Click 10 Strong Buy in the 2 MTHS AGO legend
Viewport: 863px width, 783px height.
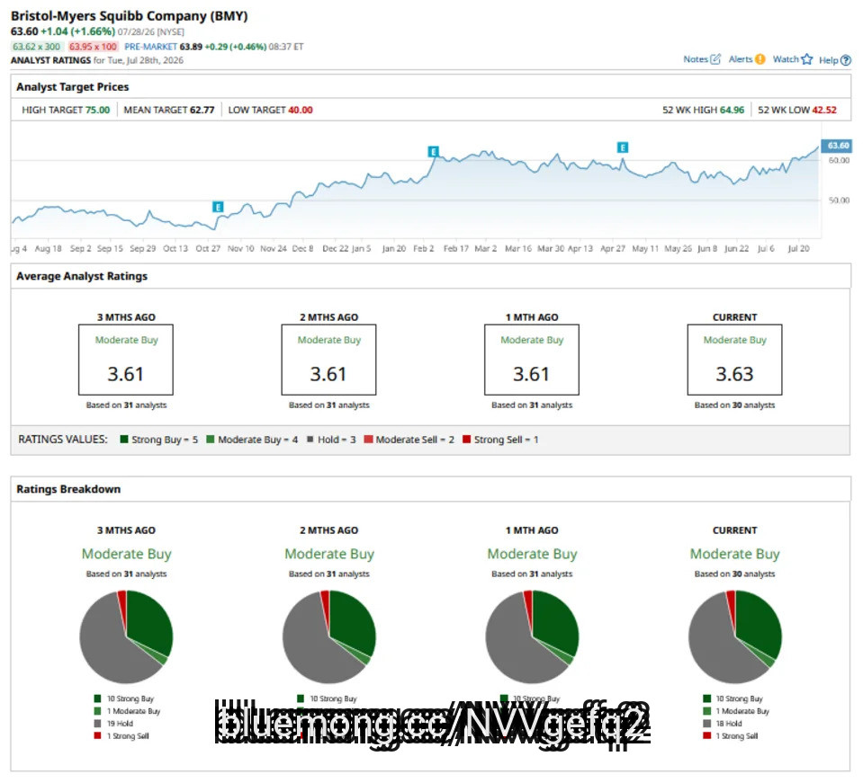pyautogui.click(x=334, y=698)
